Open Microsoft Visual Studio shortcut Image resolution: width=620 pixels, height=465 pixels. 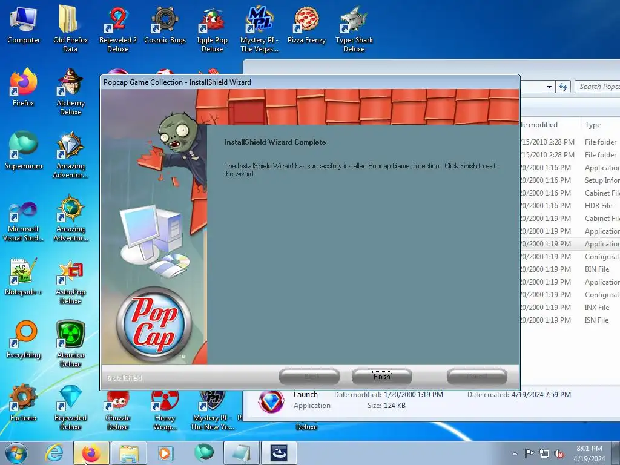coord(24,222)
